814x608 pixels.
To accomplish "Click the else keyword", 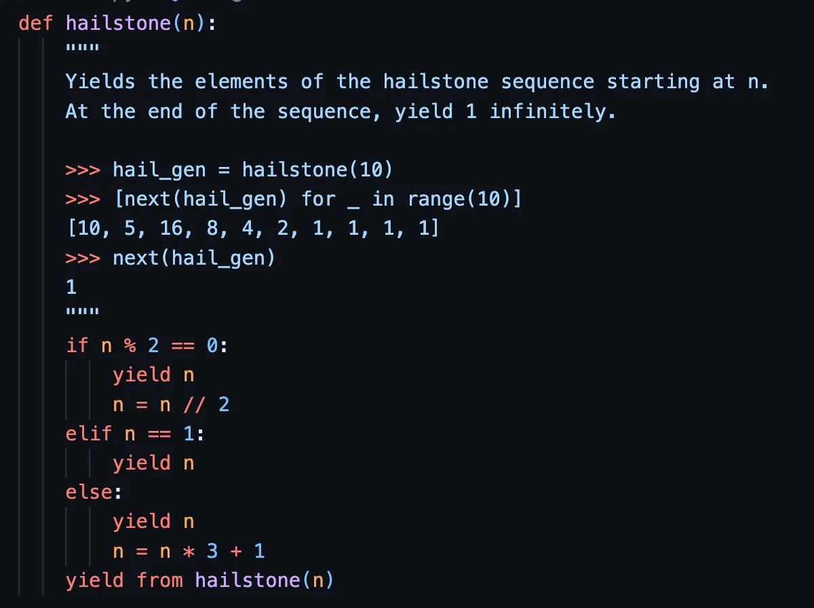I will click(88, 492).
